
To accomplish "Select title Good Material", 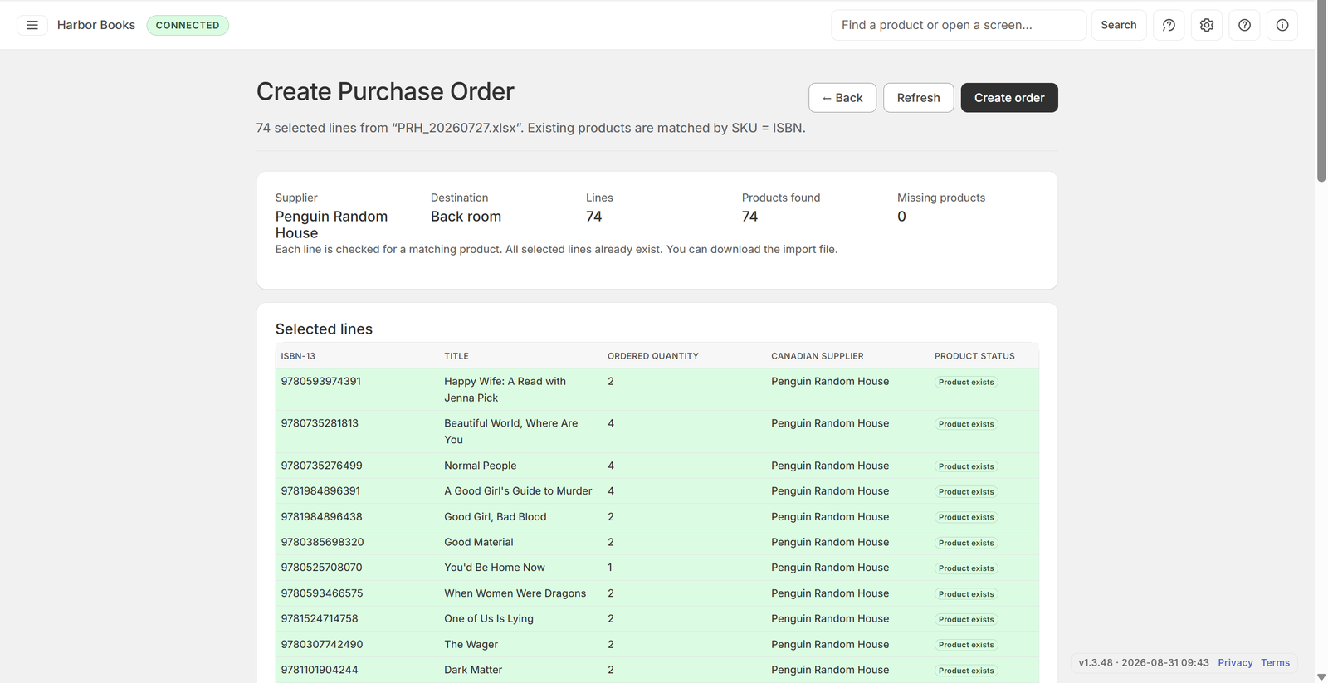I will [479, 542].
